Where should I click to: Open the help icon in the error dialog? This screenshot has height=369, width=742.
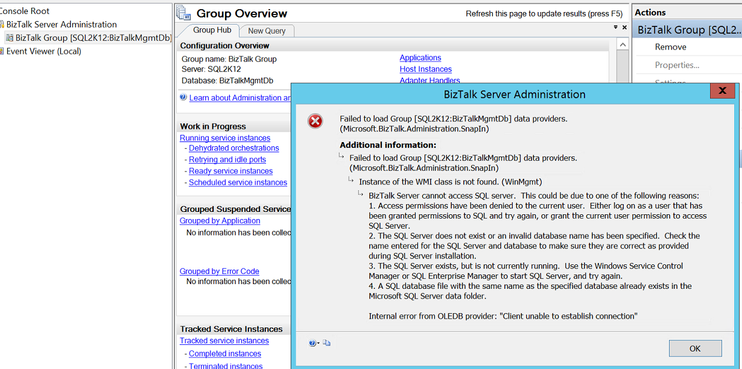312,343
